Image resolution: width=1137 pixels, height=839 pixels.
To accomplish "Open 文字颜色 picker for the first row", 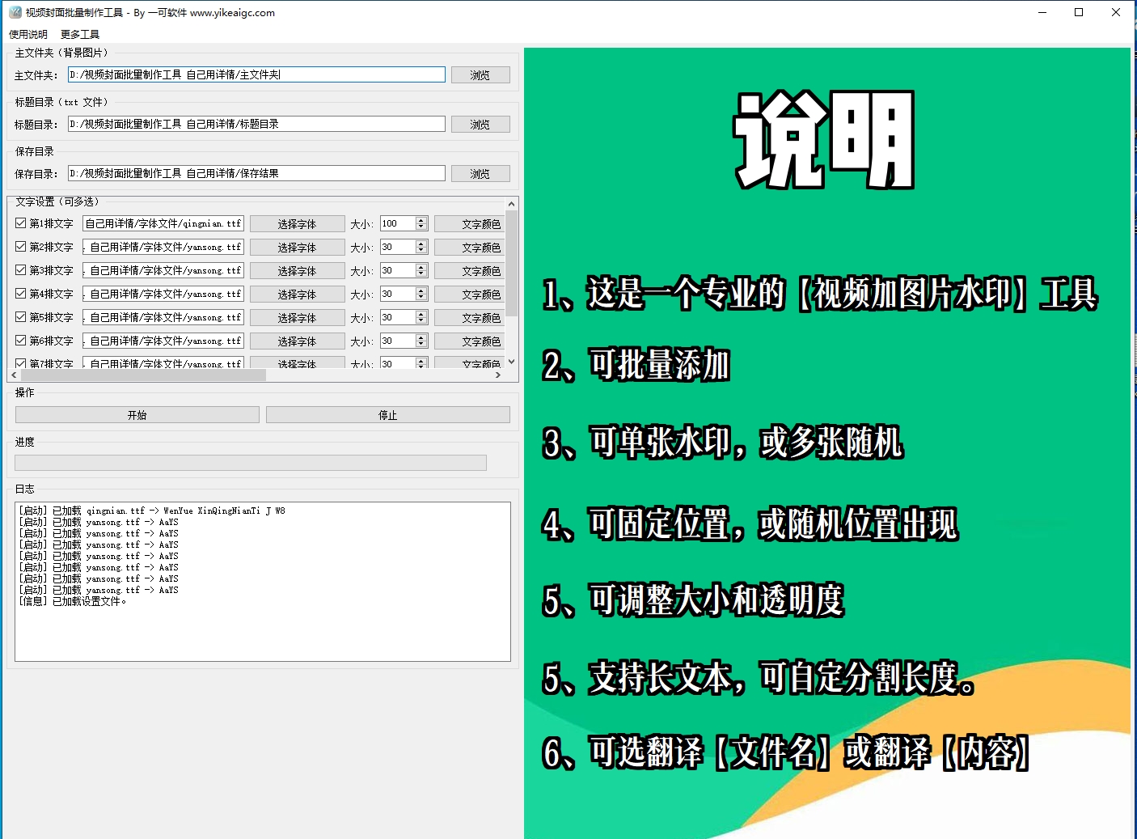I will tap(469, 223).
